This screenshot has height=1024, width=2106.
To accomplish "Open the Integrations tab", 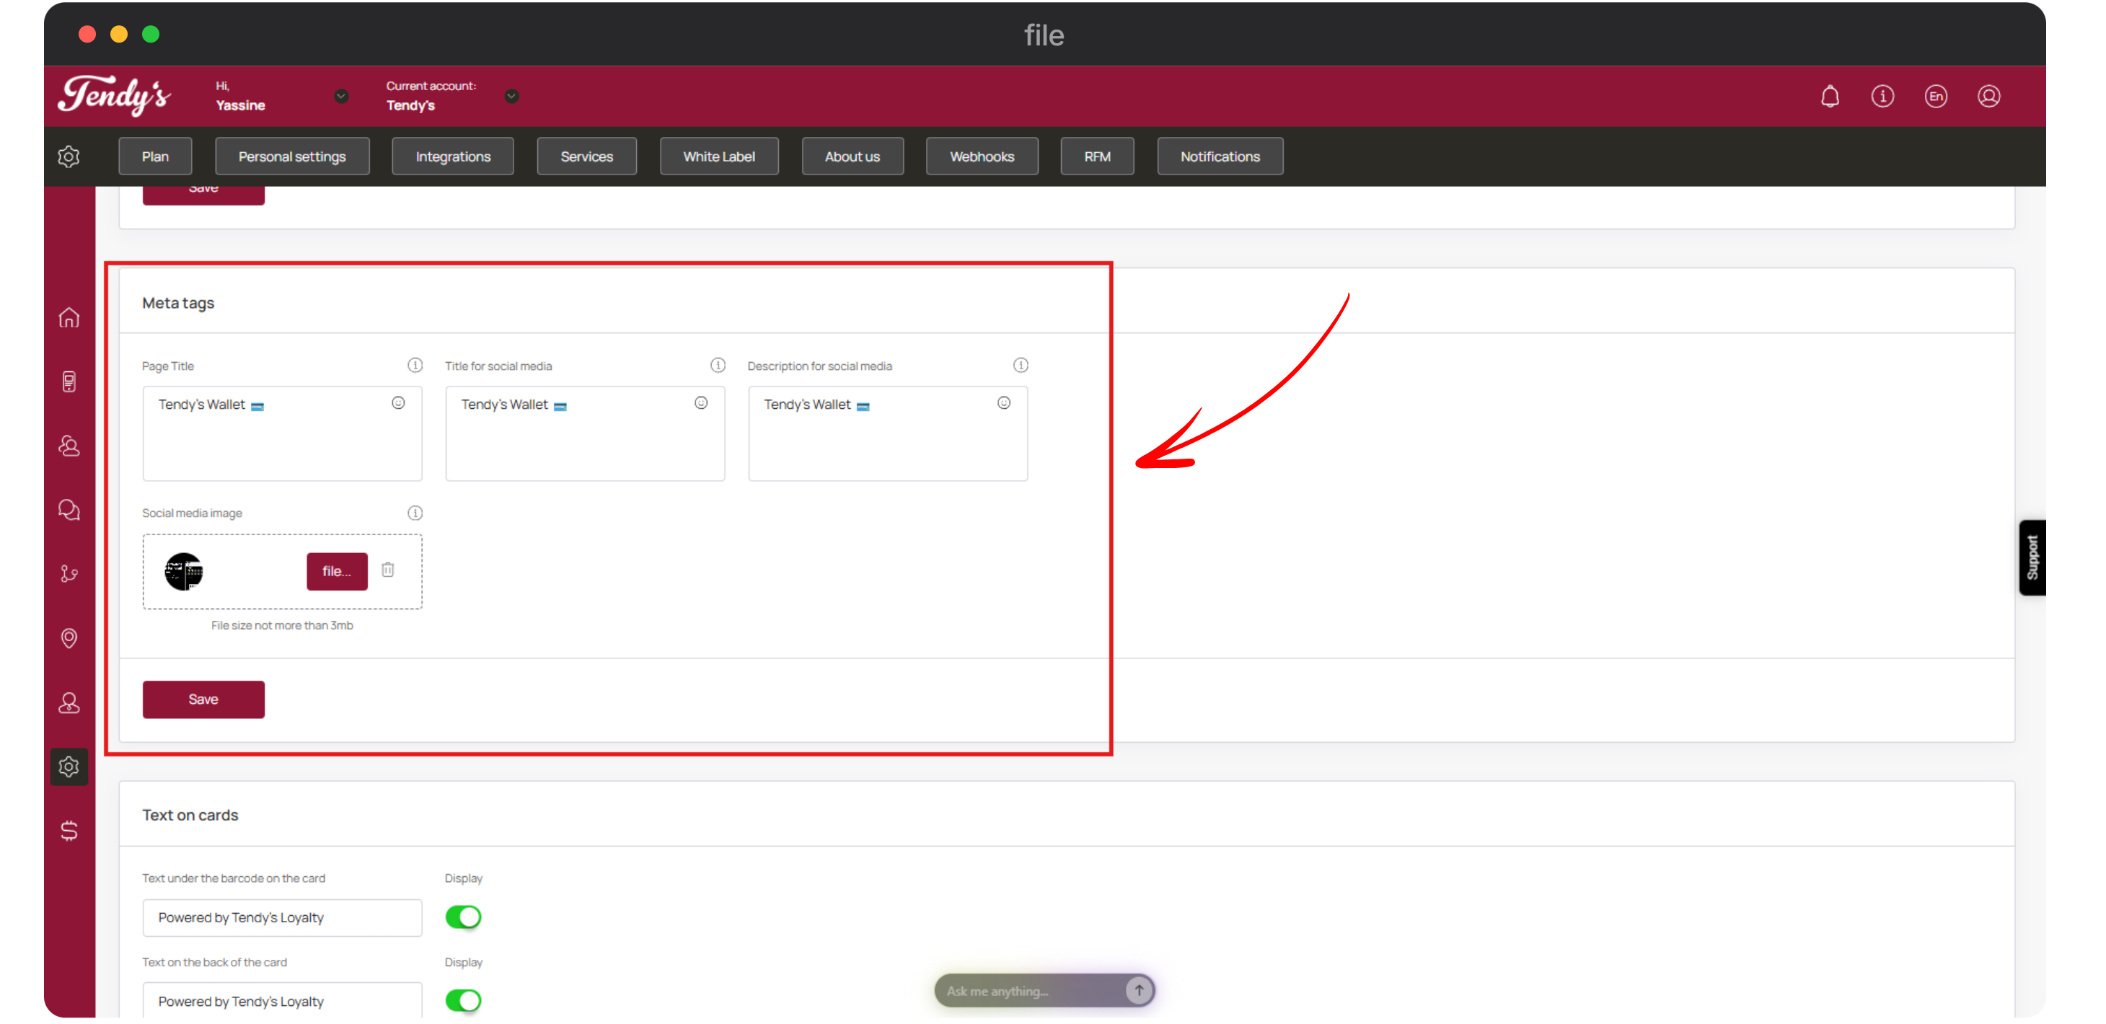I will (x=453, y=156).
